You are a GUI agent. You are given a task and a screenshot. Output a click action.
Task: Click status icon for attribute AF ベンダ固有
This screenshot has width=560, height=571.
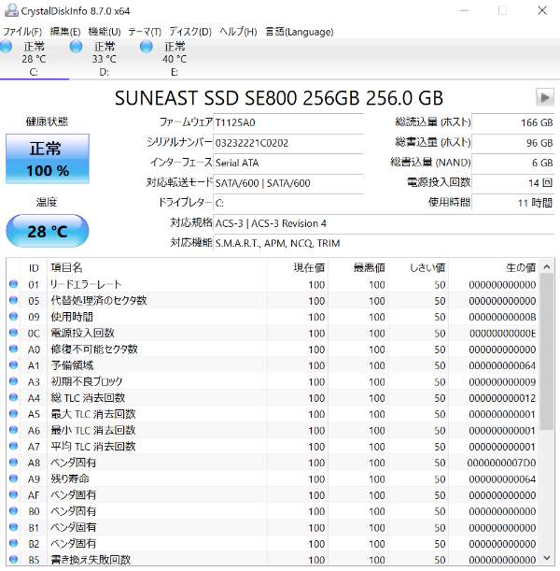[13, 494]
